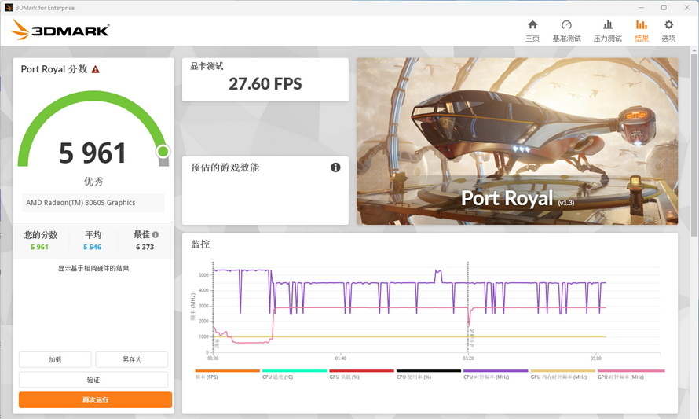Click the green gauge indicator knob
The width and height of the screenshot is (699, 419).
(x=163, y=152)
